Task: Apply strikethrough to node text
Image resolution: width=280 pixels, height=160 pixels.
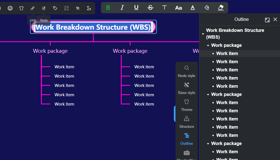Action: (150, 8)
